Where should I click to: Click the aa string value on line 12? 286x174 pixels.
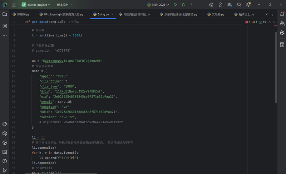tap(72, 61)
